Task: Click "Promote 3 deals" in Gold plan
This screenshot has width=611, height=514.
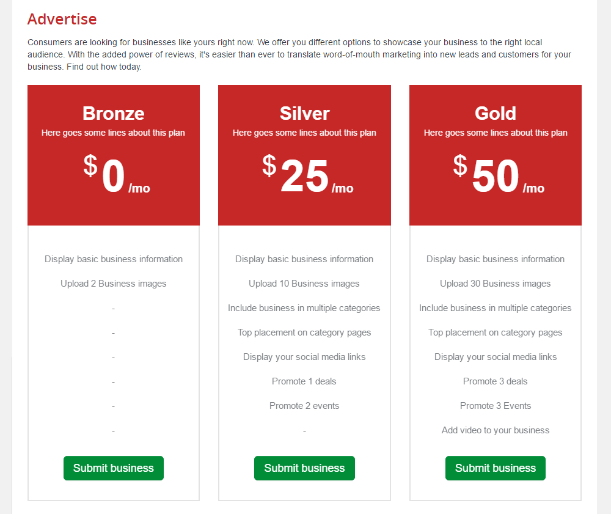Action: pos(496,381)
